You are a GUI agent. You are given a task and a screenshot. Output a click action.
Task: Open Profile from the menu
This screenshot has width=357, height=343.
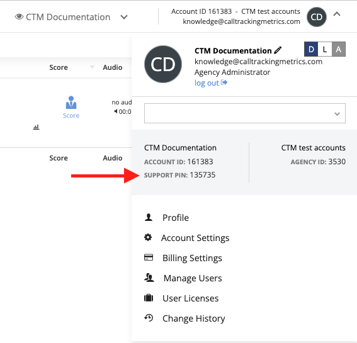tap(176, 218)
